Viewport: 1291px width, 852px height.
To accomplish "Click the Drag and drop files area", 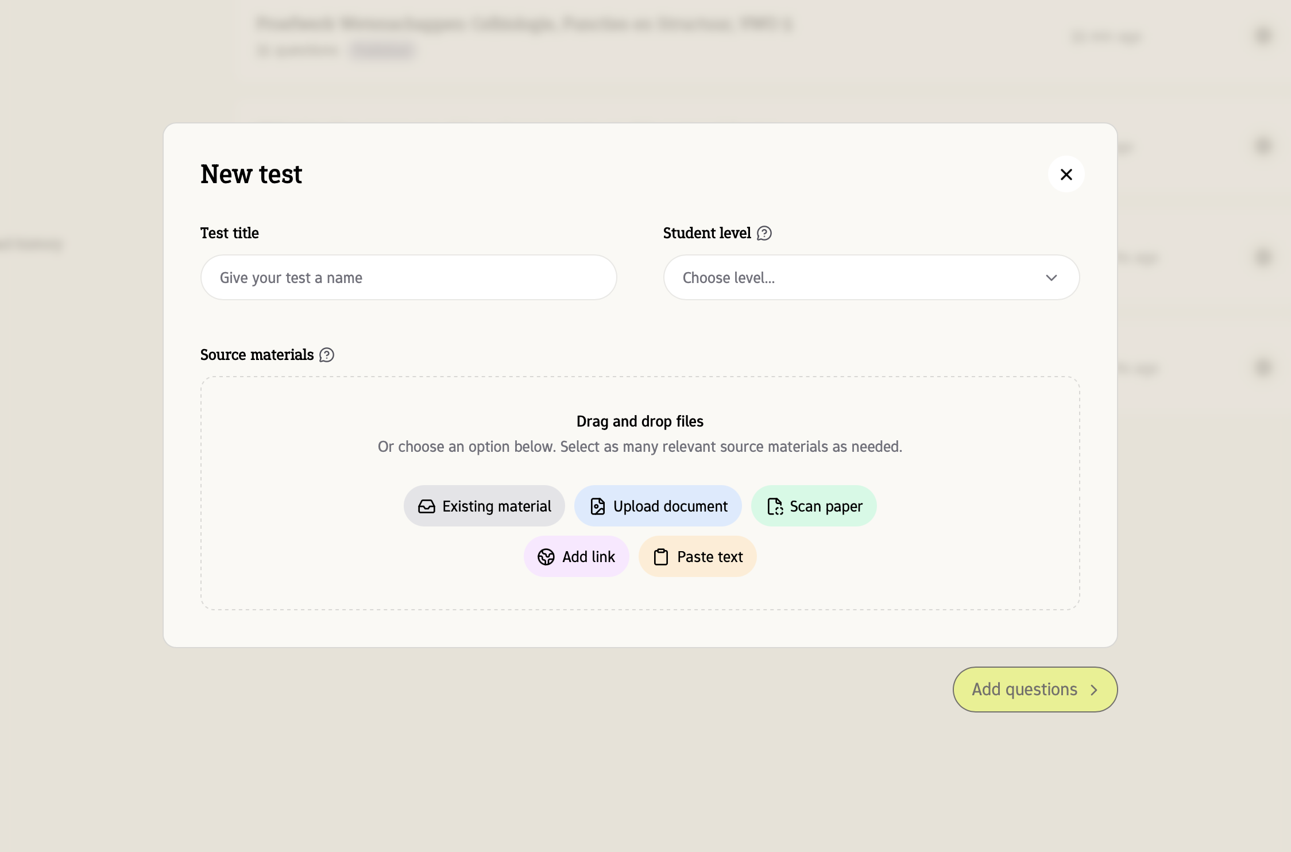I will (640, 422).
